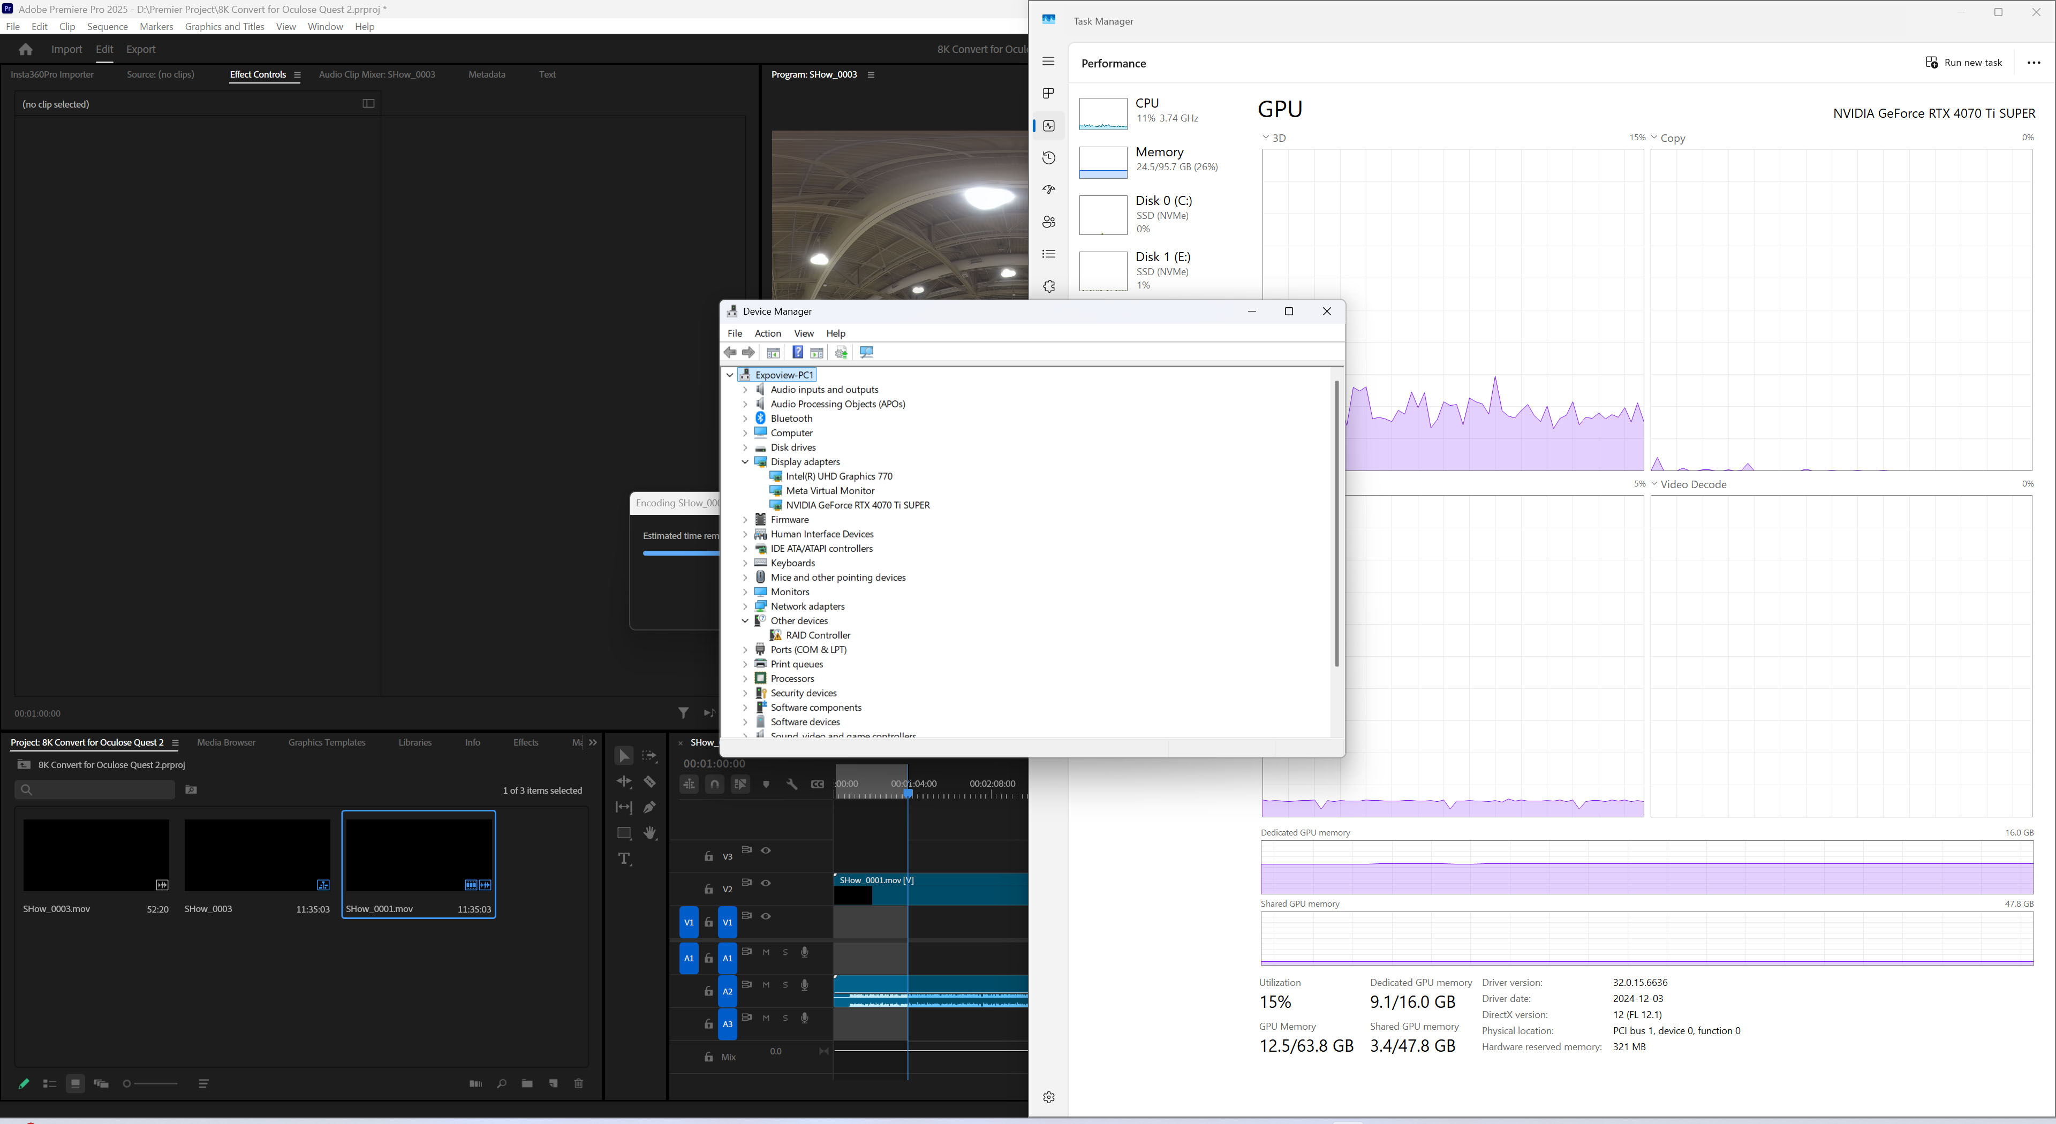Open Task Manager App history sidebar icon
The width and height of the screenshot is (2056, 1124).
point(1049,158)
